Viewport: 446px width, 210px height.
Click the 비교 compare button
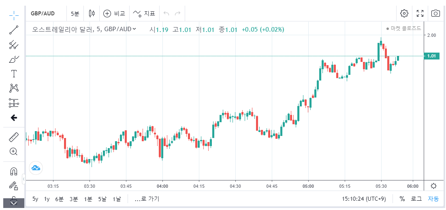114,13
